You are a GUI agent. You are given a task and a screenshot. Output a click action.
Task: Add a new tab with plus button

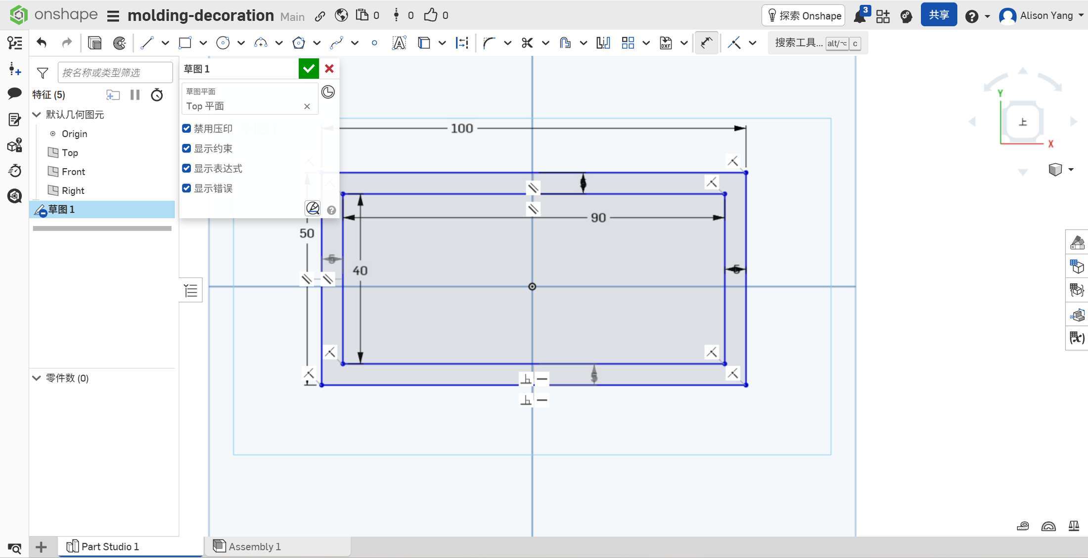41,547
